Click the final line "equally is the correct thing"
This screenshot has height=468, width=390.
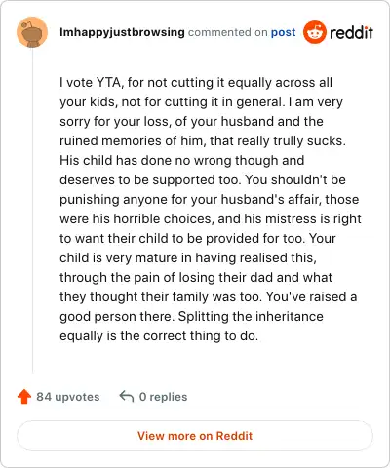pos(159,335)
